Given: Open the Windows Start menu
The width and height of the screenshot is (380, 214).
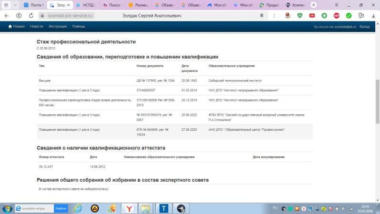Looking at the screenshot, I should (7, 208).
